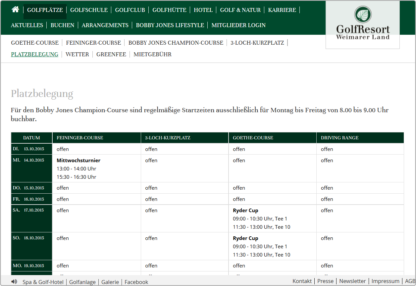Screen dimensions: 416x286
Task: Click the Platzbelegung page heading
Action: click(x=42, y=94)
